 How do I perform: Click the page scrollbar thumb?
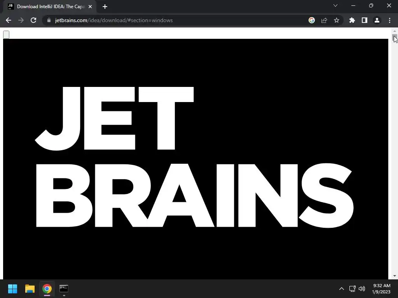coord(395,38)
